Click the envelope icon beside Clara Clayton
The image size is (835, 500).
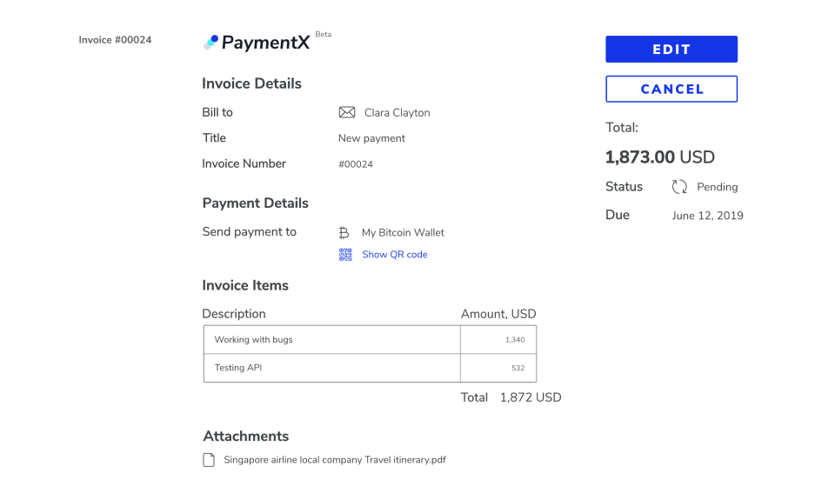coord(347,112)
